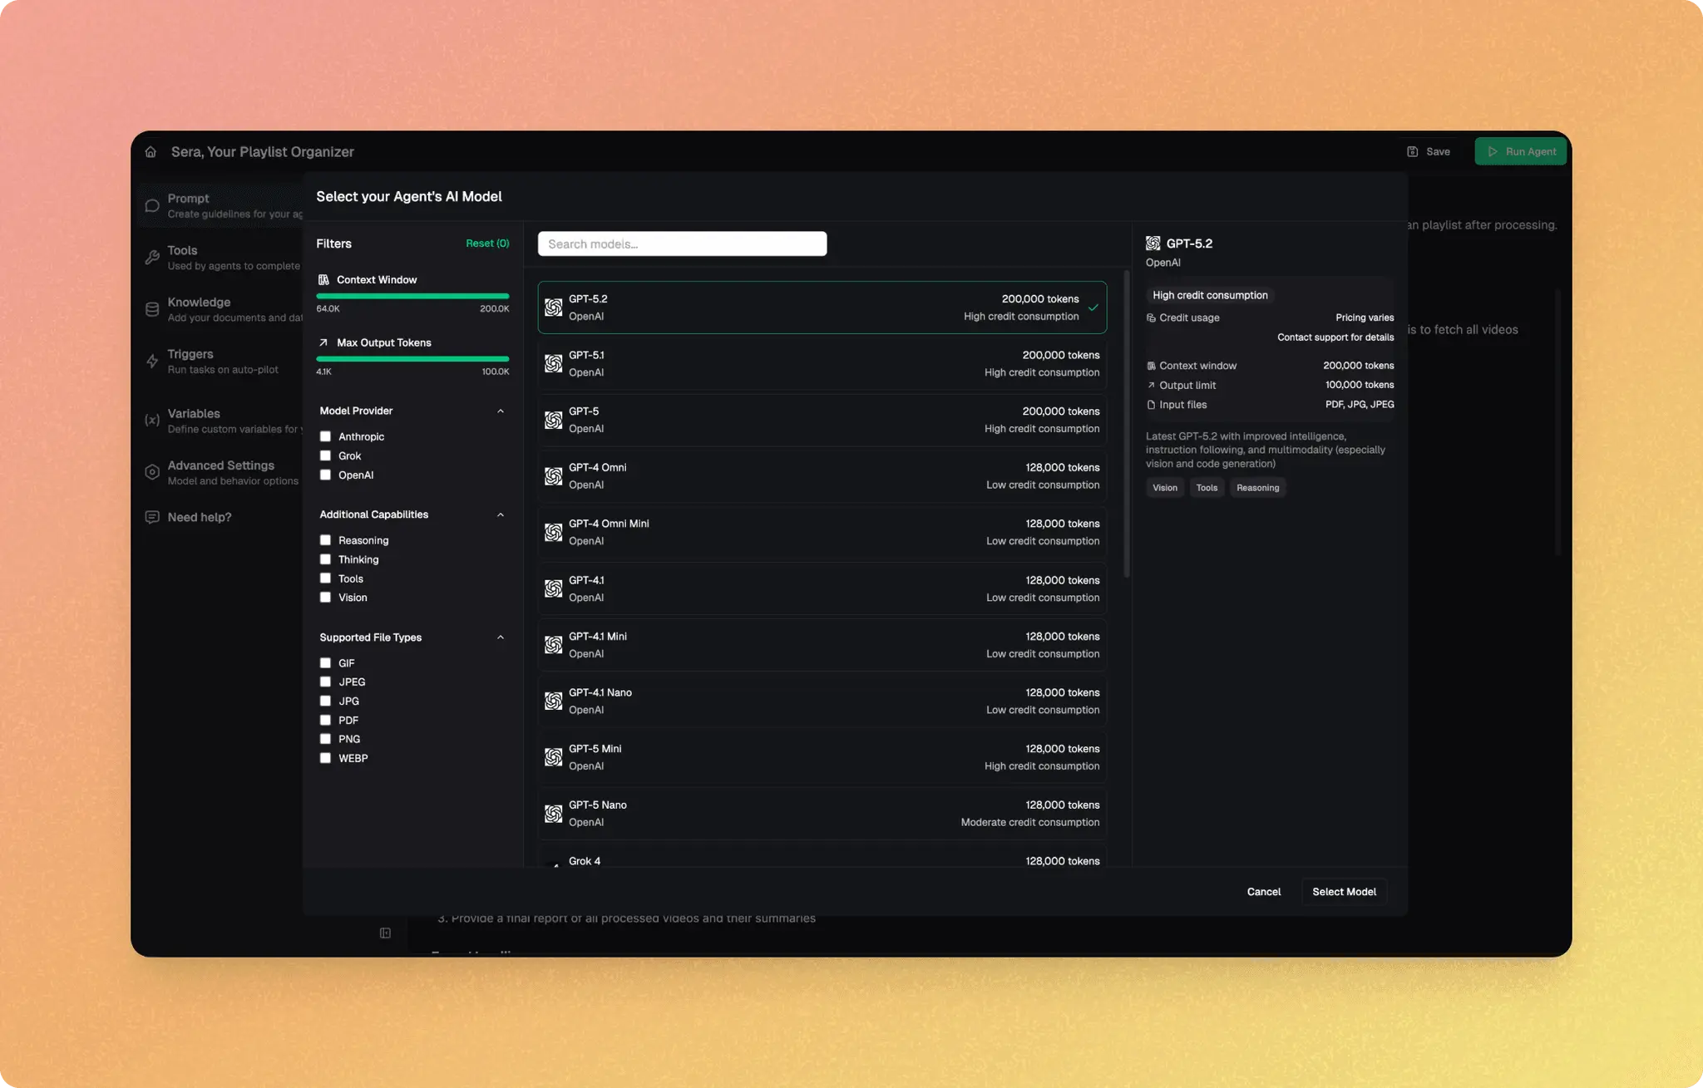This screenshot has height=1088, width=1703.
Task: Enable the Vision capability filter
Action: (x=325, y=598)
